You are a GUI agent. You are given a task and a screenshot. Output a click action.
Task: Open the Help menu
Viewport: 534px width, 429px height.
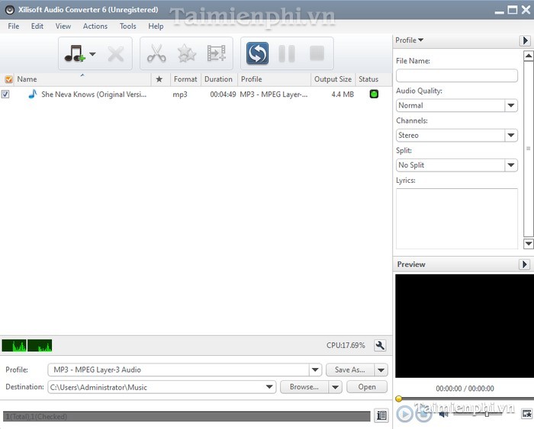pyautogui.click(x=156, y=26)
